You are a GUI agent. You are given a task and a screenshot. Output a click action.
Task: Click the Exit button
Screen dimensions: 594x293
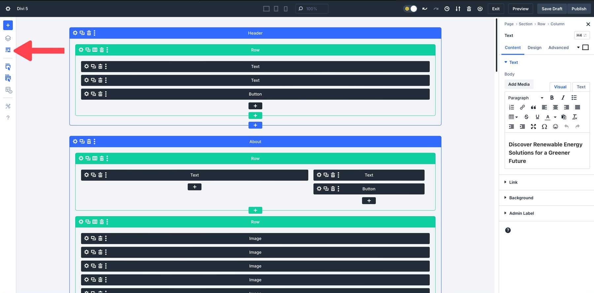(x=496, y=9)
